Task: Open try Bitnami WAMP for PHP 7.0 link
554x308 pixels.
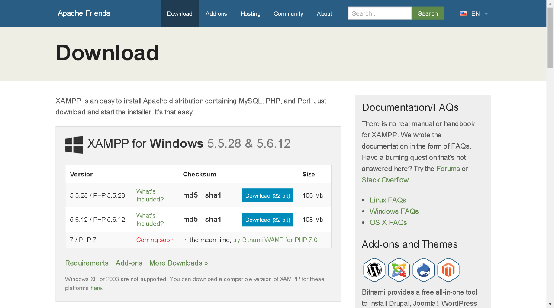Action: pos(275,240)
